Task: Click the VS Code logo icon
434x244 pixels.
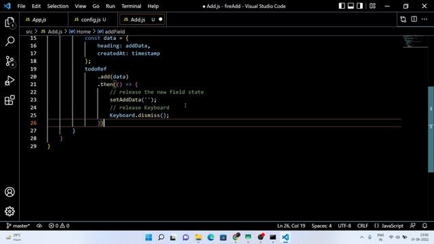Action: pos(7,6)
